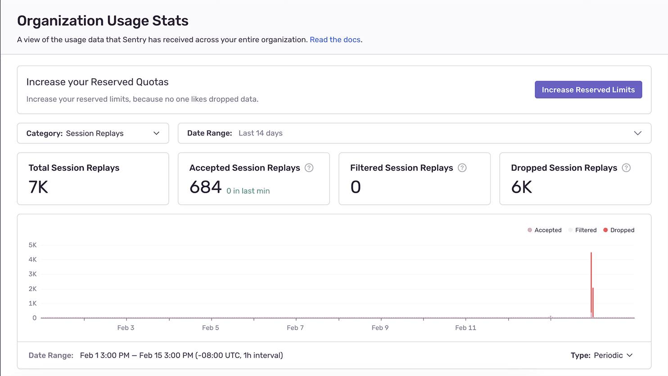The width and height of the screenshot is (668, 376).
Task: Click the Dropped legend dot in the chart
Action: [x=606, y=230]
